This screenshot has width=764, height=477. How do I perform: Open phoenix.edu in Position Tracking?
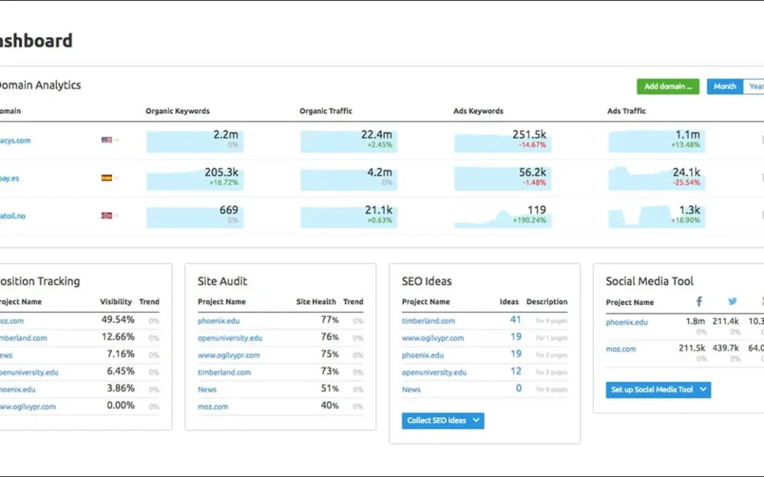[18, 389]
